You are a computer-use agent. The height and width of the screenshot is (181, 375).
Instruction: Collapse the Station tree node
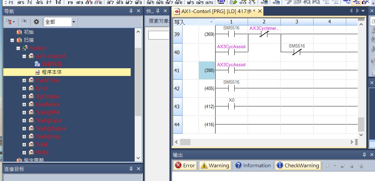18,48
